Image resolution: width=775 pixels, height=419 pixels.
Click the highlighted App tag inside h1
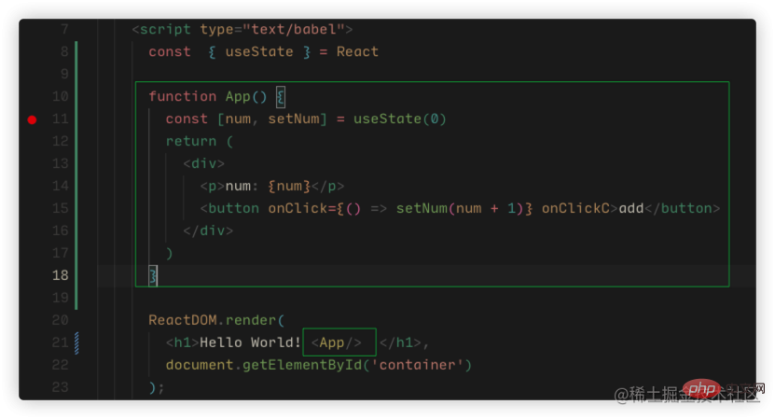tap(339, 342)
